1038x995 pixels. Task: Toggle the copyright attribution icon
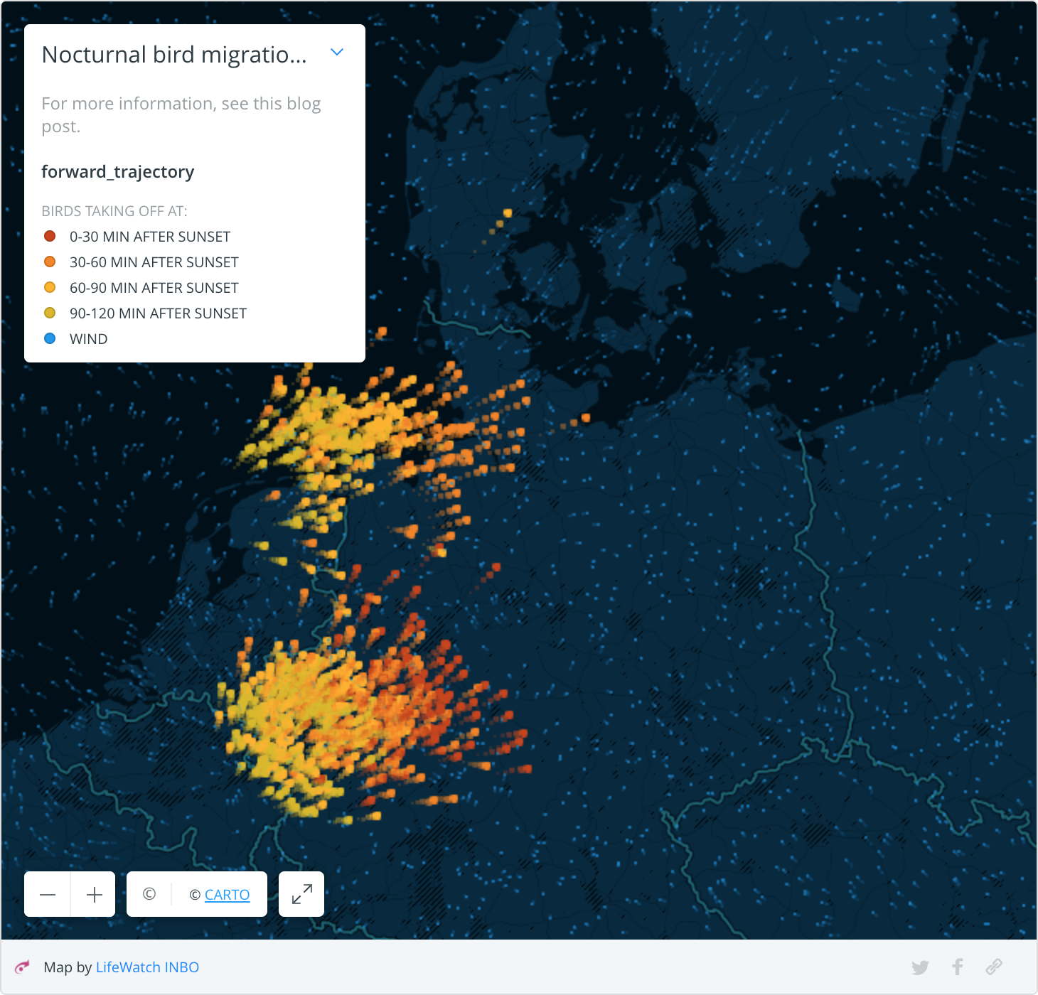(x=149, y=894)
